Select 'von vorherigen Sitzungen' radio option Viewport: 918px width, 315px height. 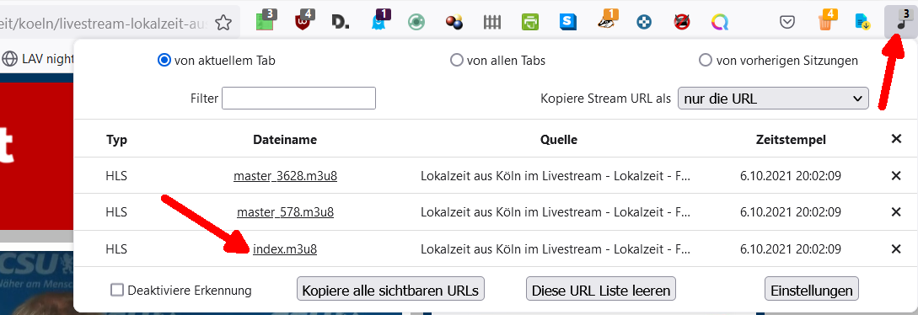706,60
